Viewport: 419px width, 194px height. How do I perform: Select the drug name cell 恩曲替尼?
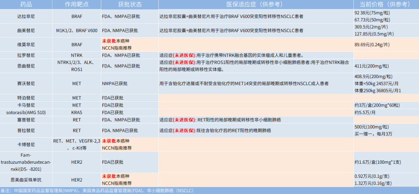coord(26,66)
